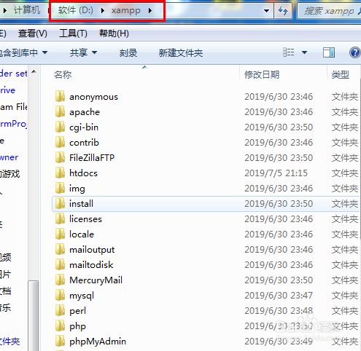Click the 搜索 xampp search field
Image resolution: width=361 pixels, height=351 pixels.
point(329,11)
